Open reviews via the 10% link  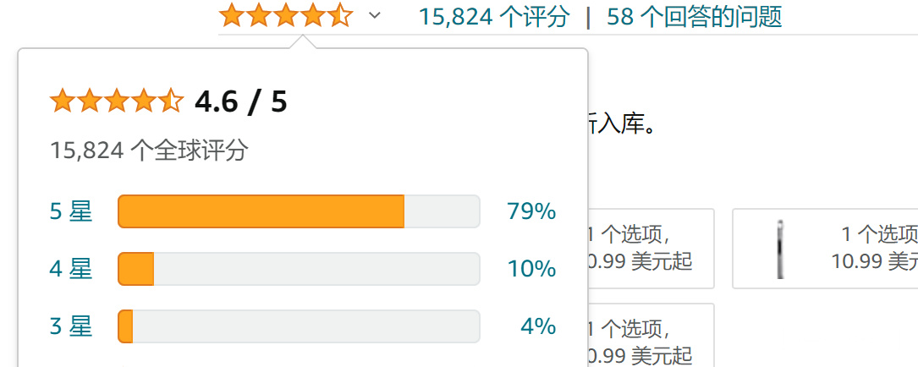531,269
